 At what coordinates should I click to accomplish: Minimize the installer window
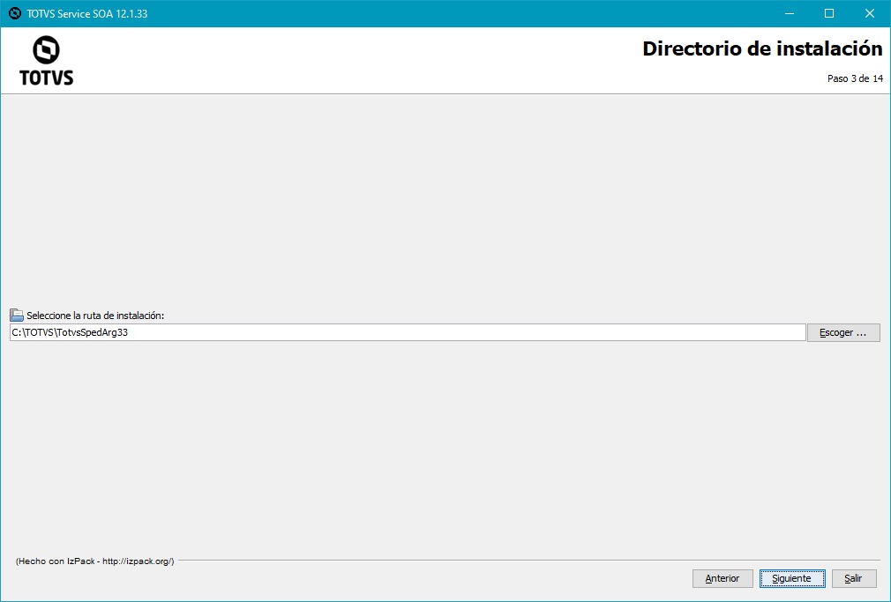point(790,13)
